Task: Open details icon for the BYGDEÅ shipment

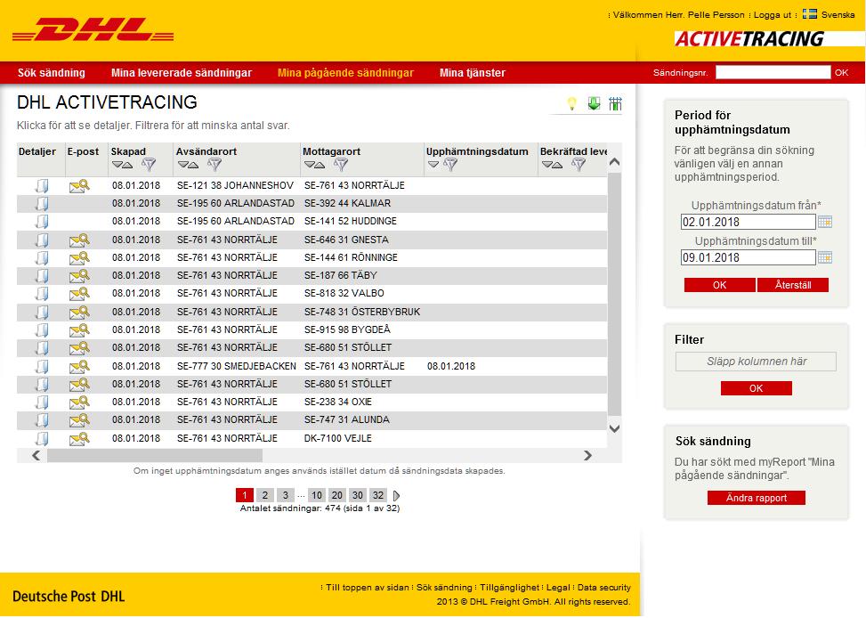Action: (x=42, y=330)
